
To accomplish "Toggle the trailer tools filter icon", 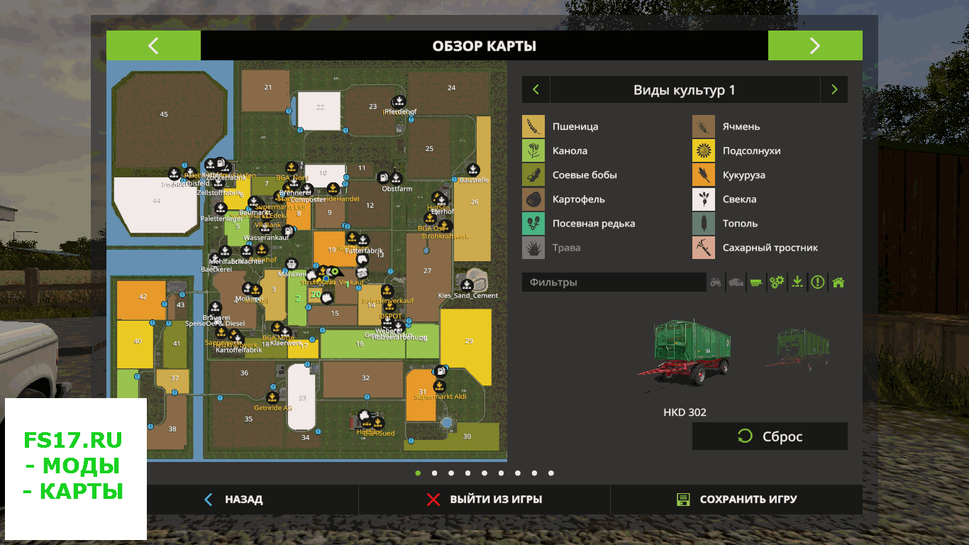I will [x=757, y=282].
